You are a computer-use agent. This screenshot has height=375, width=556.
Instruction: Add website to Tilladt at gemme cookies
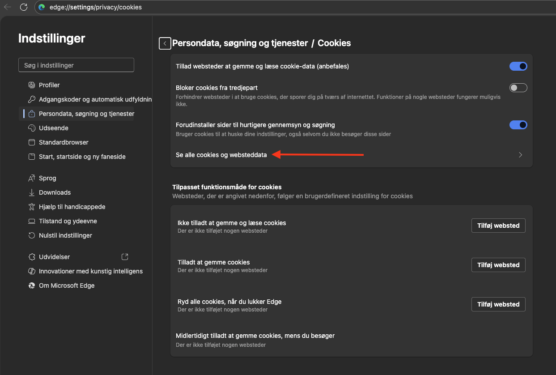[x=498, y=265]
